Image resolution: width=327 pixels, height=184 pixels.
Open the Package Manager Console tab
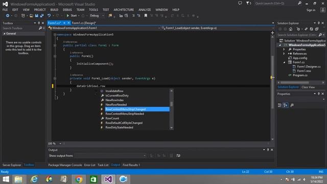tap(65, 165)
